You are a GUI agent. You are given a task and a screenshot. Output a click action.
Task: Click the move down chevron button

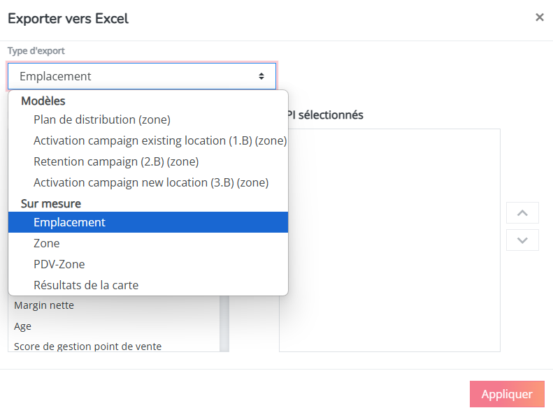click(x=522, y=240)
